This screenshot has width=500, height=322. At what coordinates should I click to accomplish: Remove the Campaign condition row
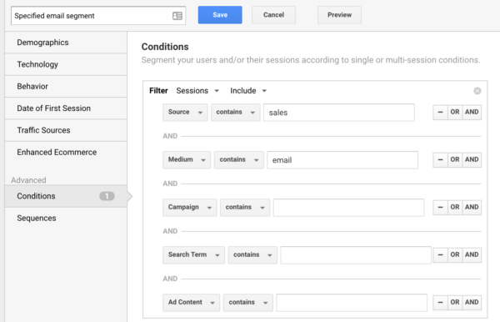click(440, 208)
